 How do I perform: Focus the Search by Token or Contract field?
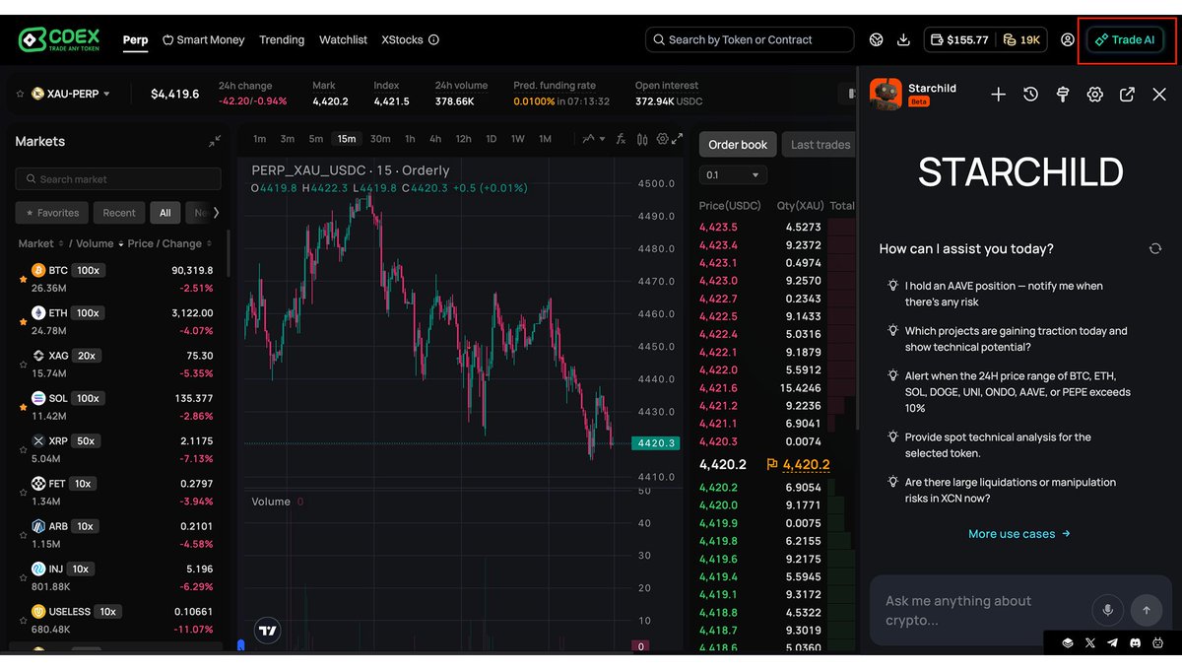(x=750, y=40)
